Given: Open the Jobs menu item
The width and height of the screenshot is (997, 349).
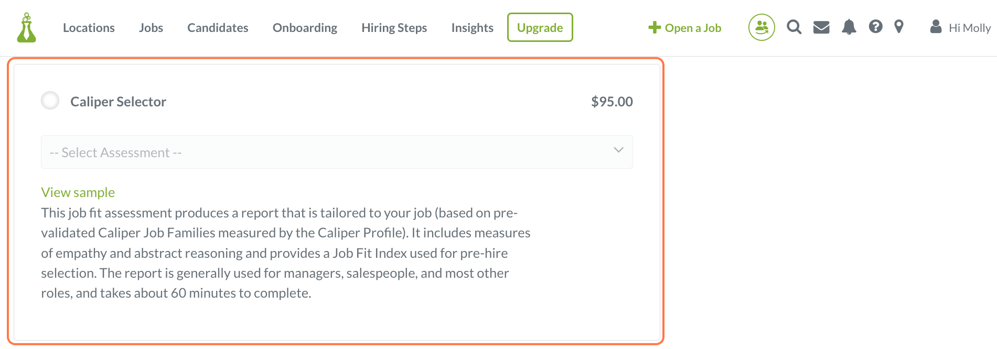Looking at the screenshot, I should tap(151, 28).
